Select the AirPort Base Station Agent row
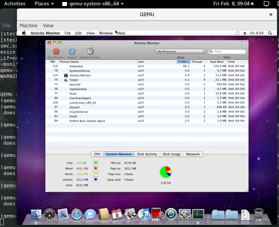This screenshot has width=279, height=227. 147,121
